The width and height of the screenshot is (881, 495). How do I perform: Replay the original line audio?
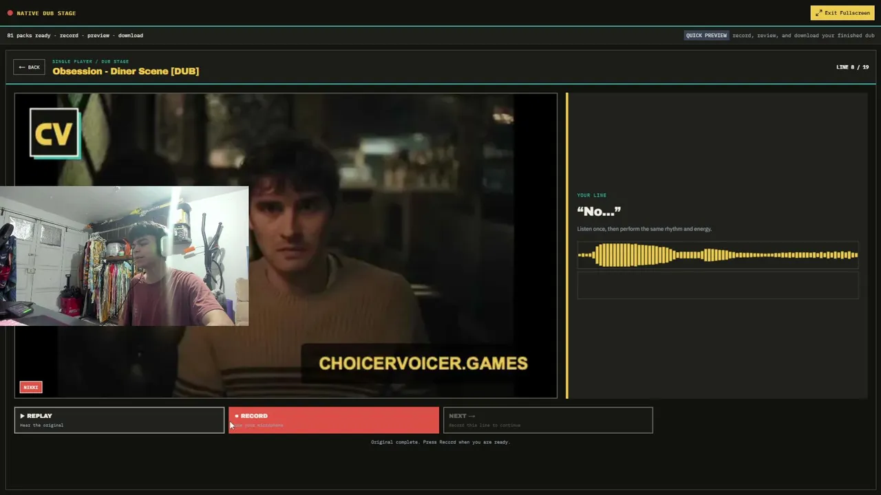click(x=119, y=420)
